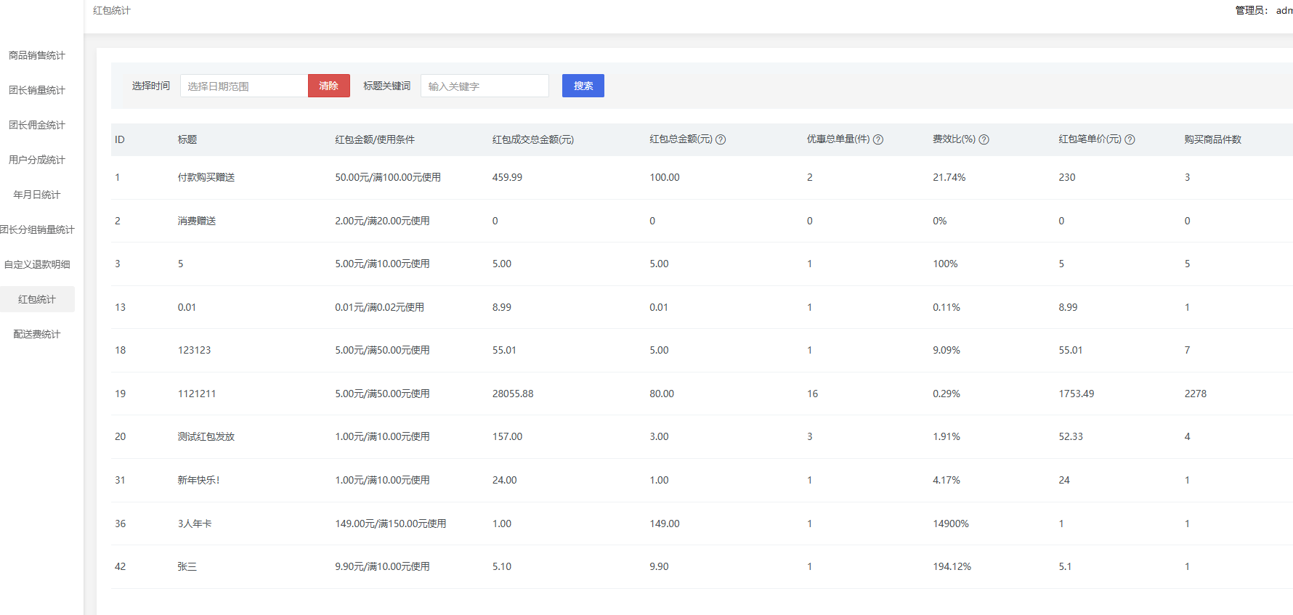Focus the 输入关键字 keyword input
Screen dimensions: 1293x615
click(x=484, y=86)
